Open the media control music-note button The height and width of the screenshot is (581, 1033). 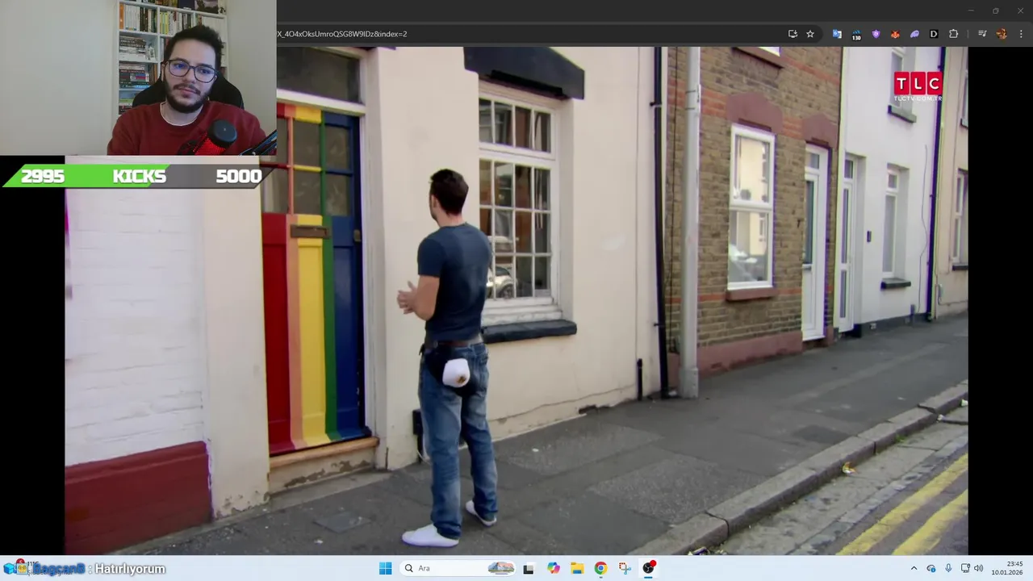pos(982,34)
